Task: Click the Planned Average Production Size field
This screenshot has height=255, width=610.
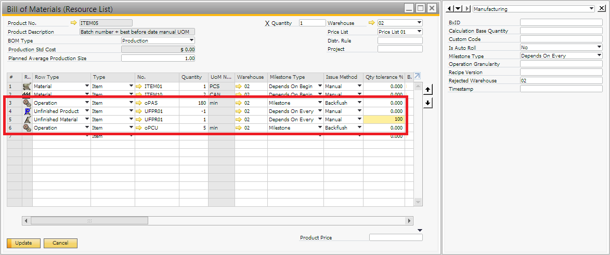Action: [x=158, y=59]
